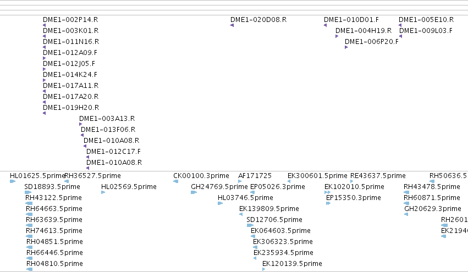The width and height of the screenshot is (468, 272).
Task: Select the EK064603.5prime label
Action: click(x=280, y=231)
